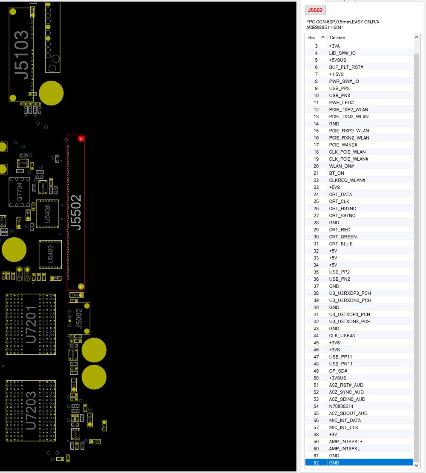Select component U7203 on the board
426x473 pixels.
(x=31, y=411)
